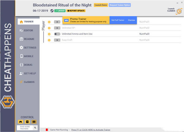Click the search magnifier icon

click(x=35, y=127)
